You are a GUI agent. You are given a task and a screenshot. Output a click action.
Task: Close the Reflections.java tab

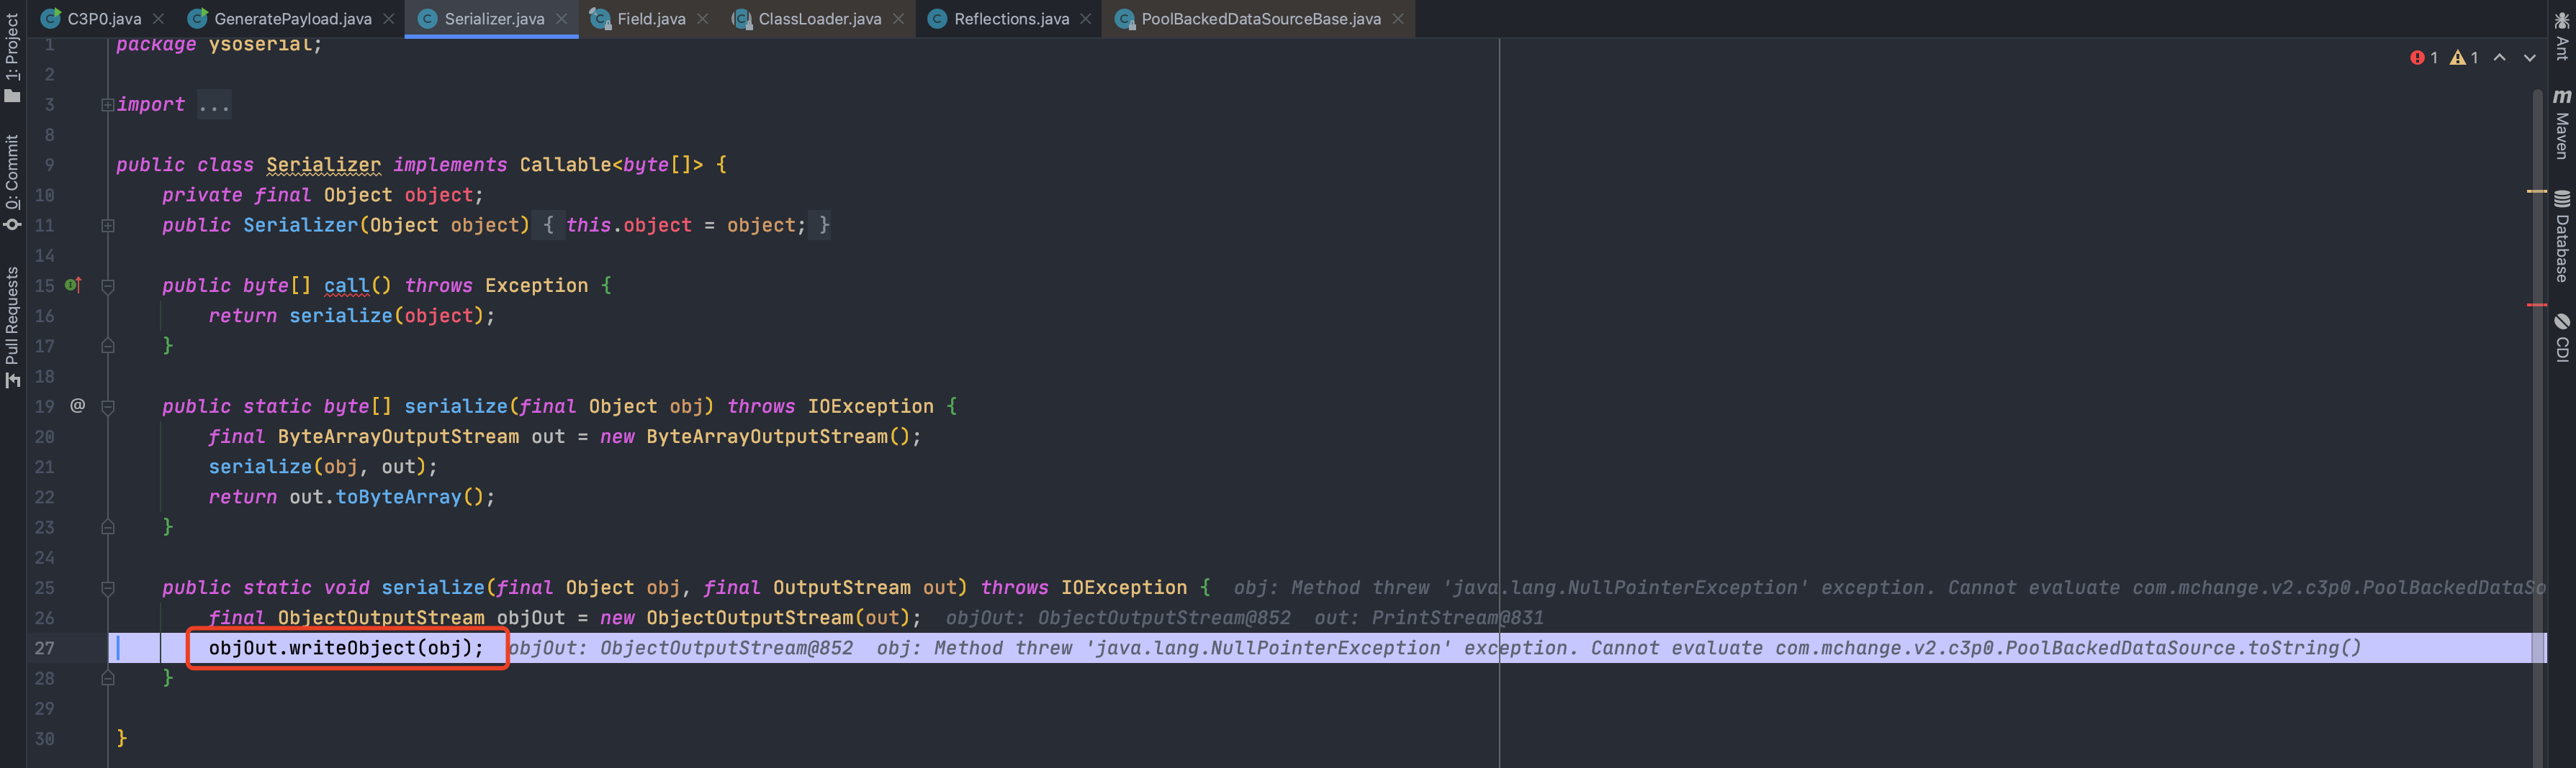pyautogui.click(x=1086, y=19)
